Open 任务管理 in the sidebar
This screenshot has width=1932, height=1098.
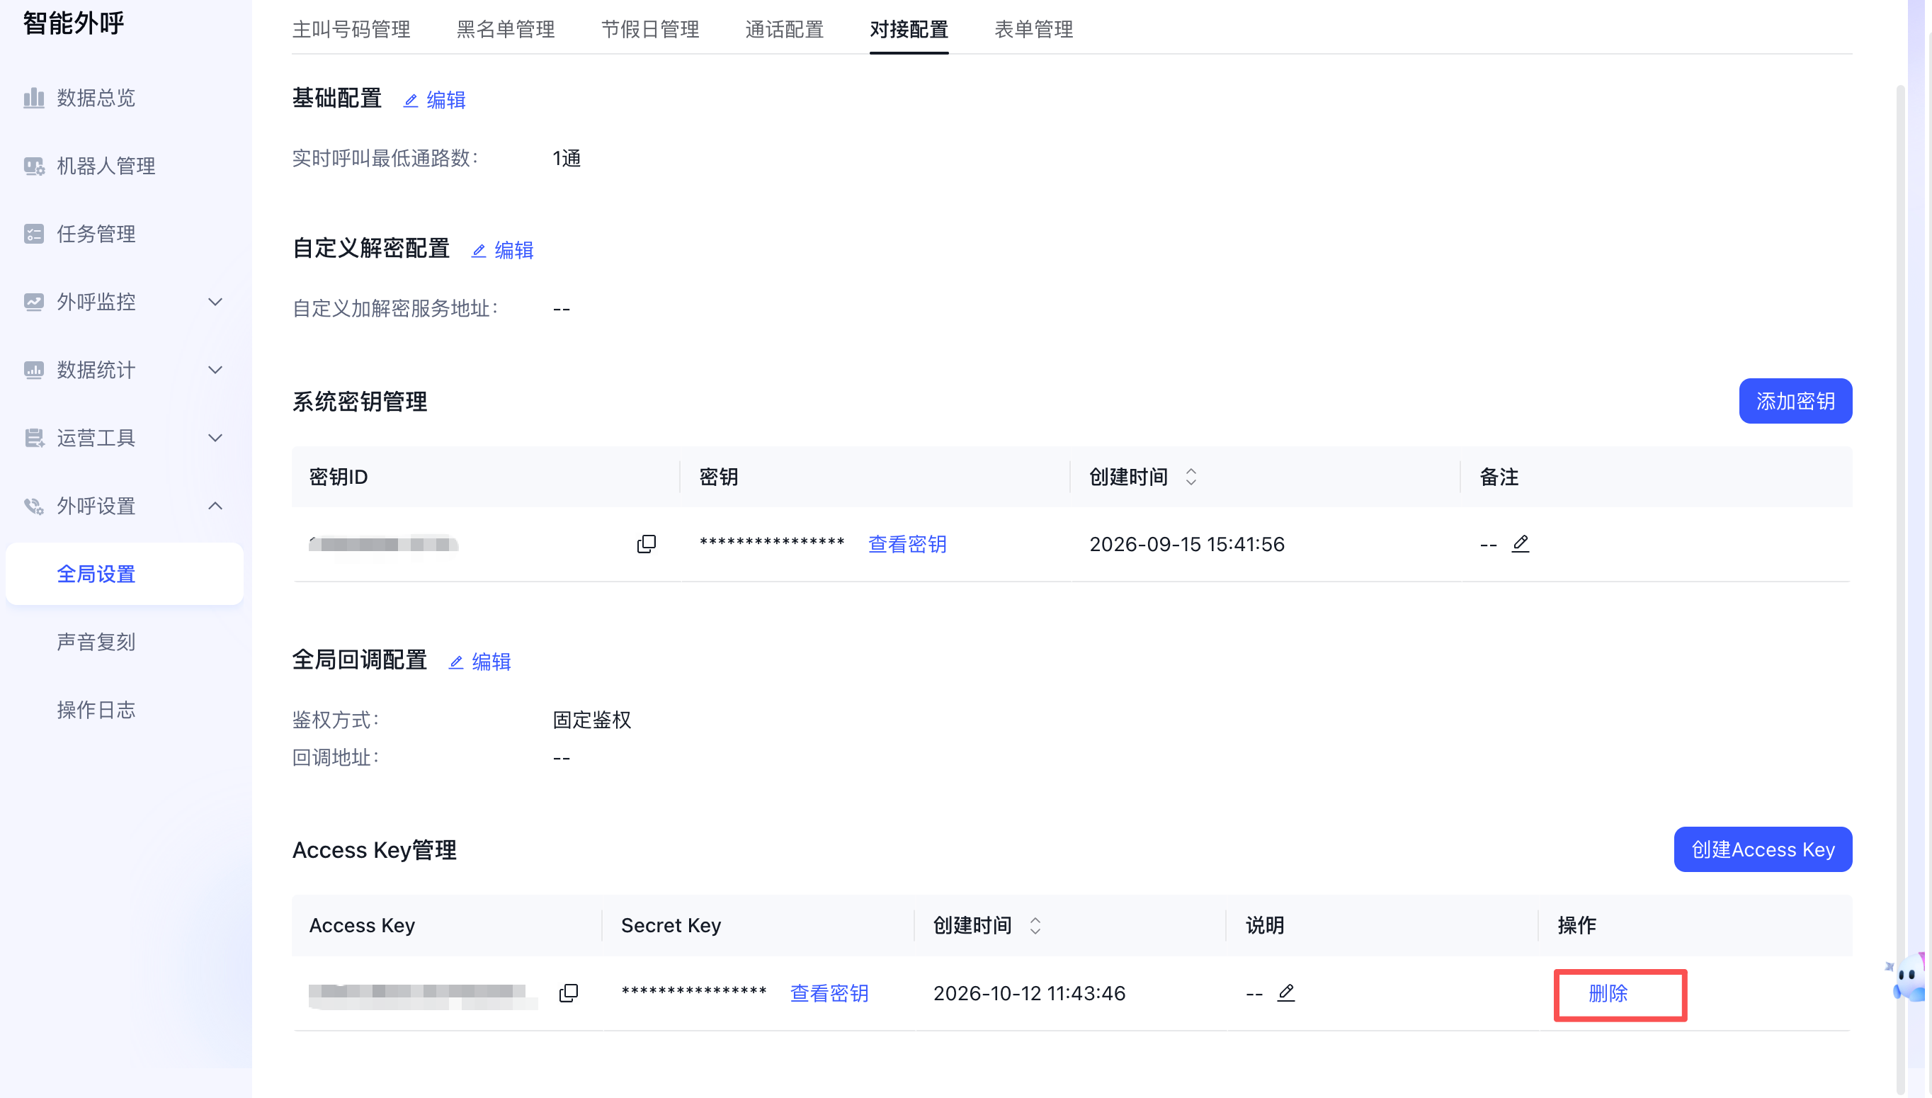coord(96,234)
